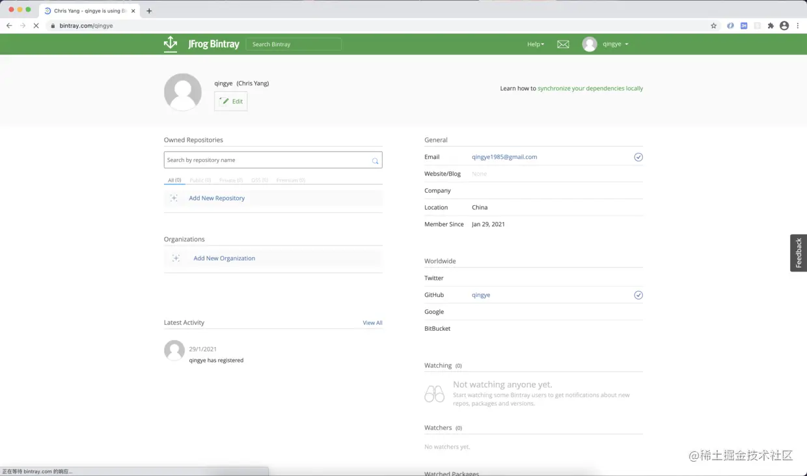The image size is (807, 476).
Task: Open a new browser tab with plus
Action: pos(149,11)
